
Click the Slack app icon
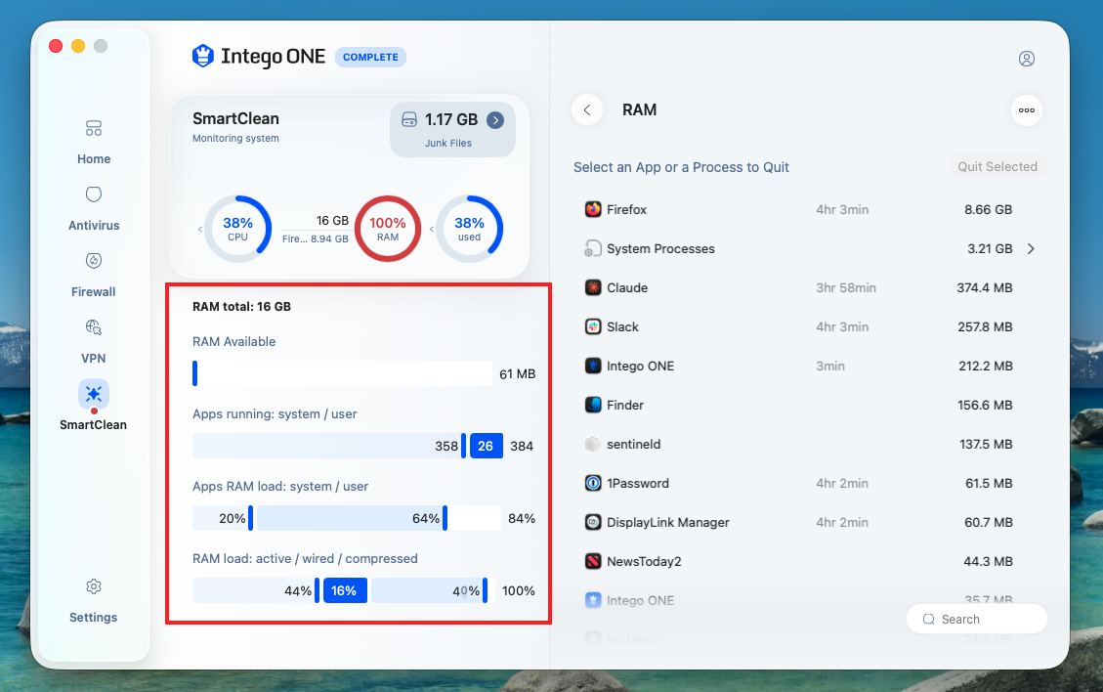pos(593,326)
